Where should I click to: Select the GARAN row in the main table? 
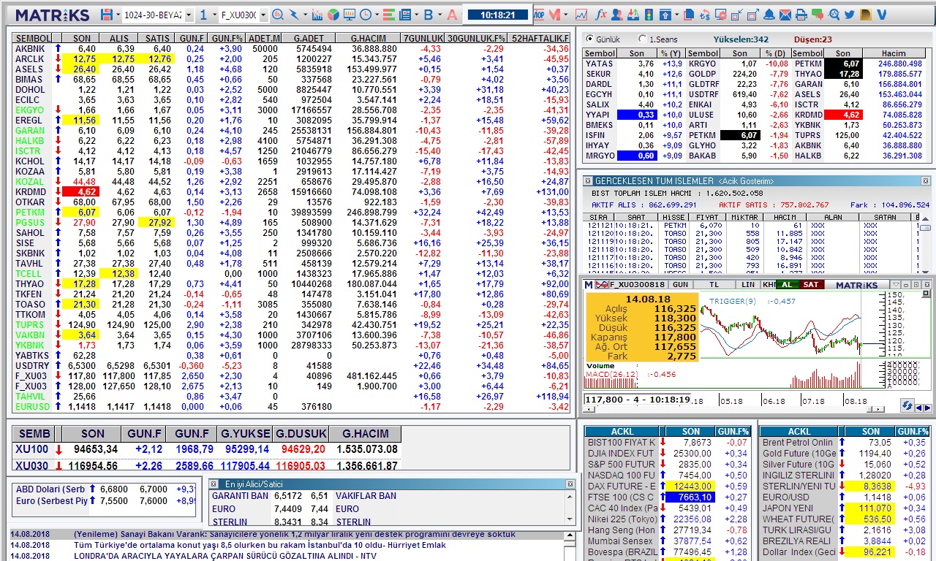[291, 130]
